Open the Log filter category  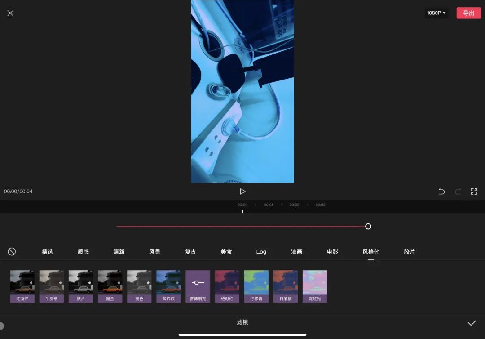click(261, 252)
